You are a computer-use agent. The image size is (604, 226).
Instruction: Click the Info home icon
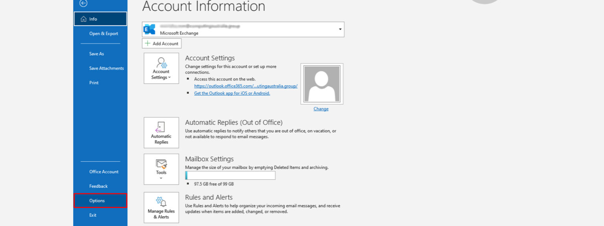[x=83, y=19]
